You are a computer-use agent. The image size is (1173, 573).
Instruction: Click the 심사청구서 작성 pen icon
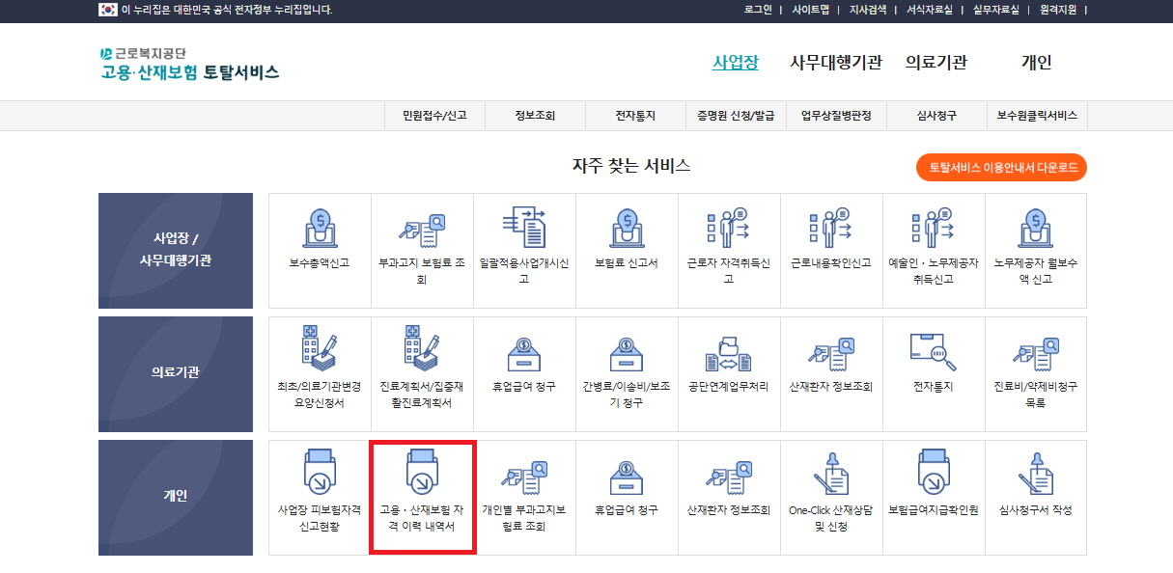(1036, 495)
